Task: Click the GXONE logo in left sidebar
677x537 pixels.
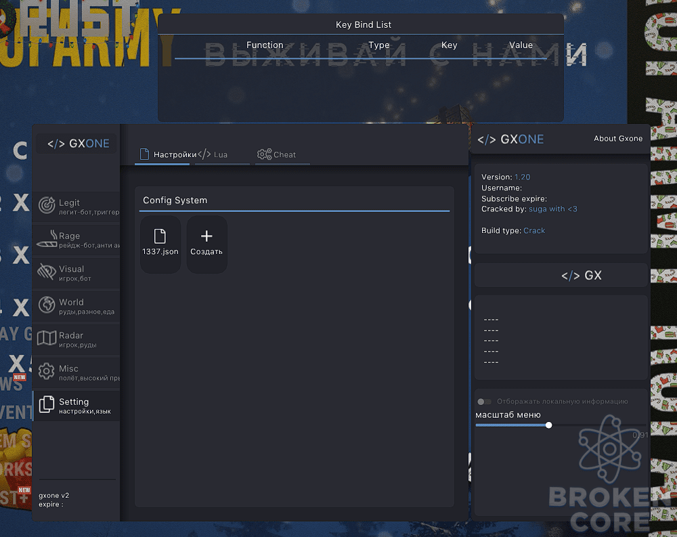Action: tap(78, 144)
